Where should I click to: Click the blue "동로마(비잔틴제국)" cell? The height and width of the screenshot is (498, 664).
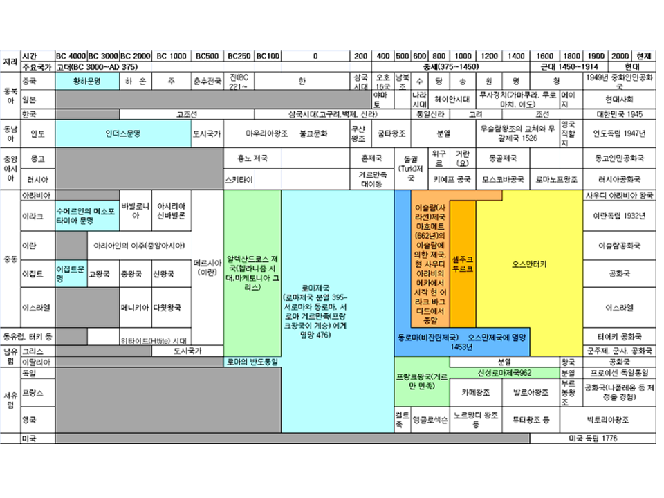click(x=461, y=342)
